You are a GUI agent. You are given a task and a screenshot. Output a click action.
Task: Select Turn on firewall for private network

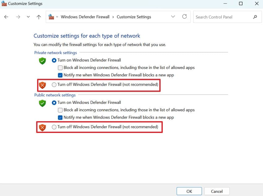point(54,60)
